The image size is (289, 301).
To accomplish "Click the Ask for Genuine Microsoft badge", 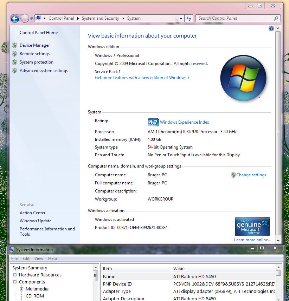I will (x=252, y=227).
